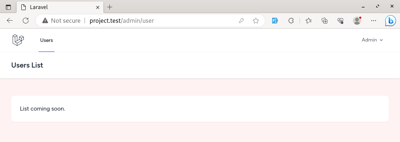The width and height of the screenshot is (400, 142).
Task: Open the tab actions menu icon
Action: tap(8, 7)
